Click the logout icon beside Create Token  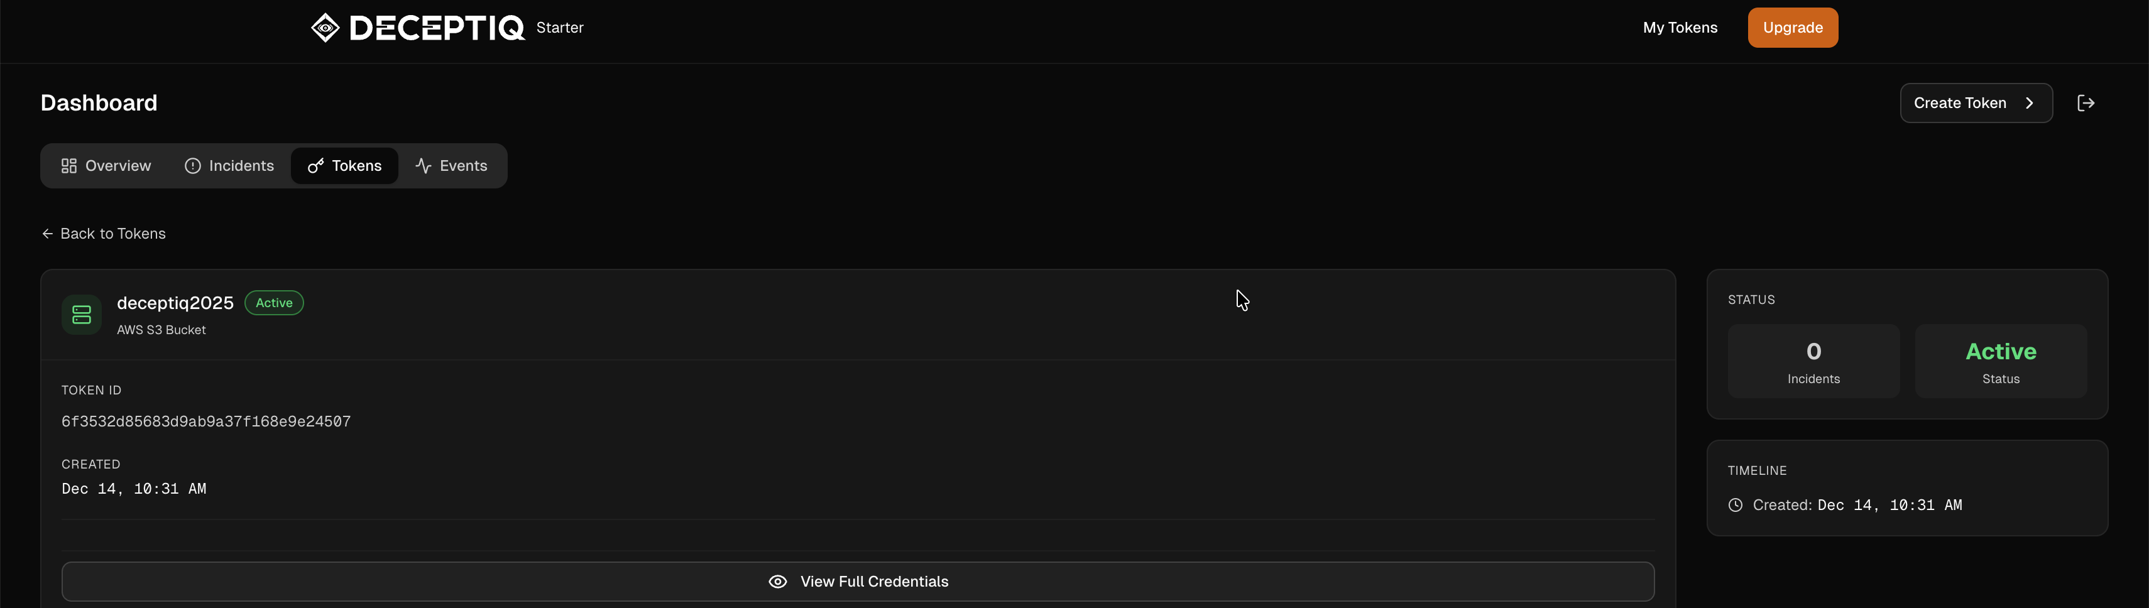pyautogui.click(x=2085, y=102)
